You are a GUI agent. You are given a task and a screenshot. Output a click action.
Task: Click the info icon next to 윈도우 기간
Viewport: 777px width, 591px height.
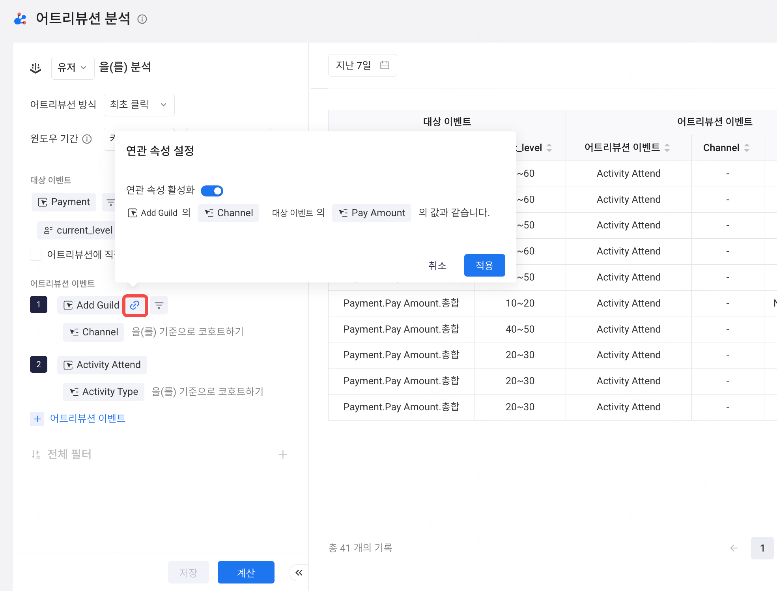[87, 139]
